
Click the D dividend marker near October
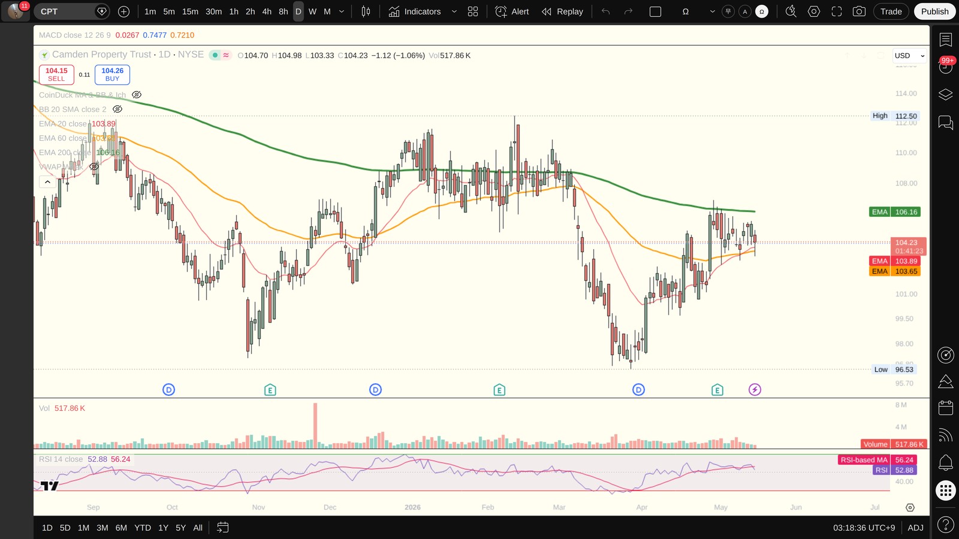(169, 390)
